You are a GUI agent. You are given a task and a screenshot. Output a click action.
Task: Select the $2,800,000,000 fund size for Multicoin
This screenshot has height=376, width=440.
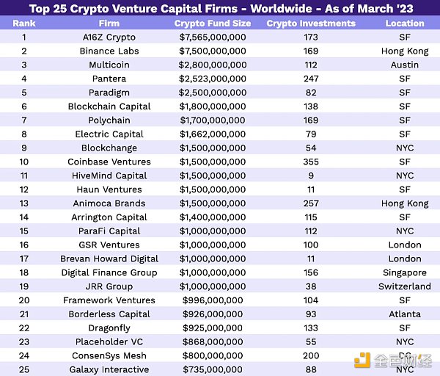click(x=213, y=65)
